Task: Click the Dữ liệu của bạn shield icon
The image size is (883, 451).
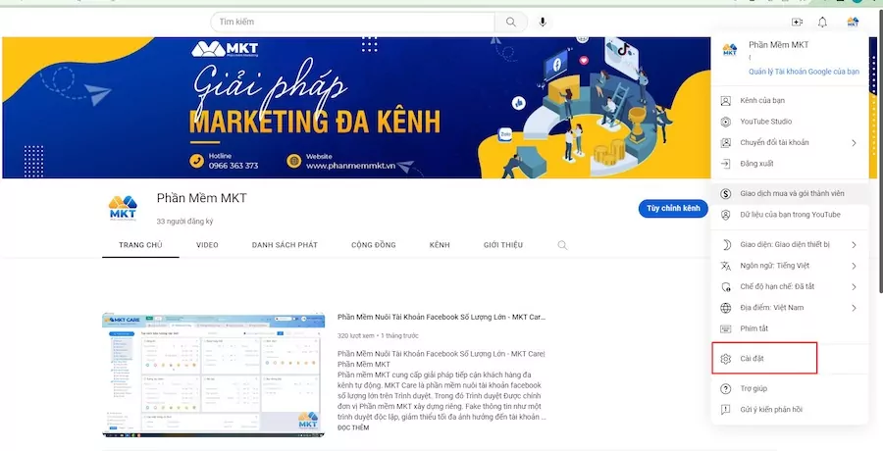Action: pyautogui.click(x=726, y=215)
